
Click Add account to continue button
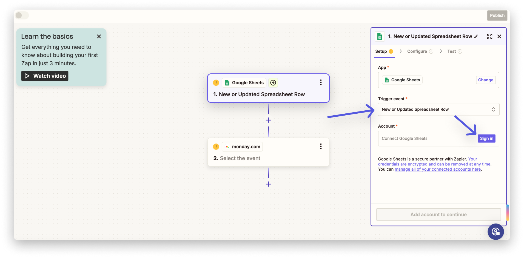pyautogui.click(x=438, y=215)
